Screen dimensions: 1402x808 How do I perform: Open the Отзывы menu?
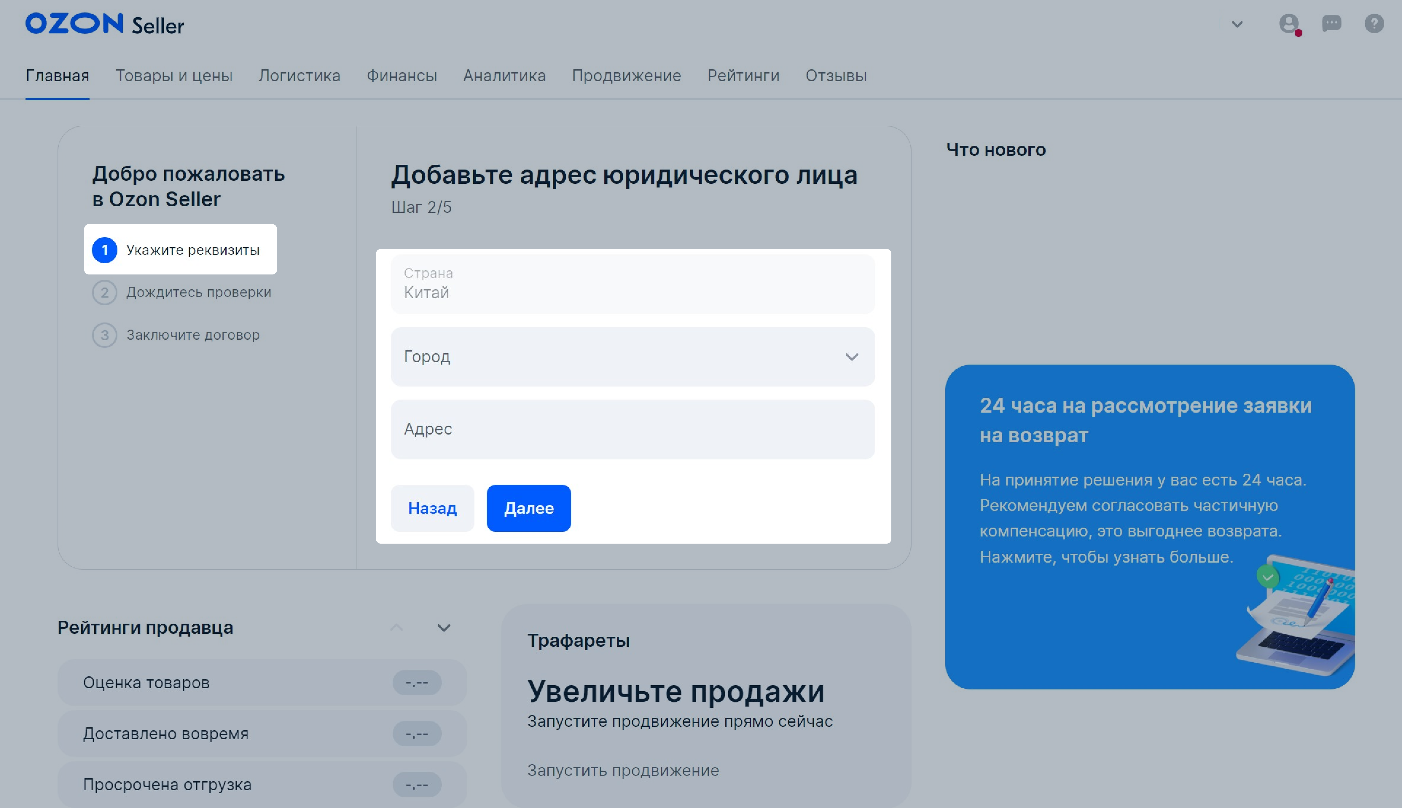pos(836,76)
